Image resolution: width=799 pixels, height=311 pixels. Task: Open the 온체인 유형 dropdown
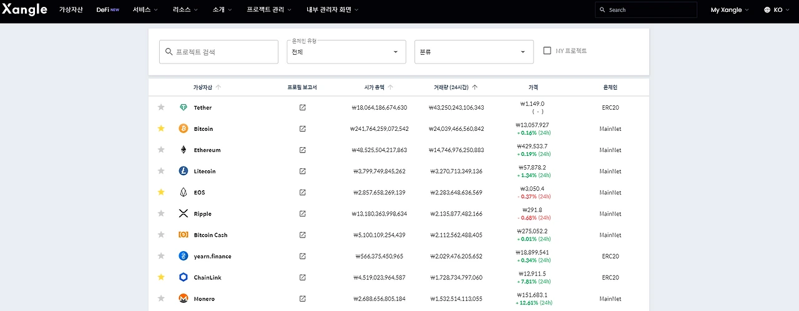346,52
